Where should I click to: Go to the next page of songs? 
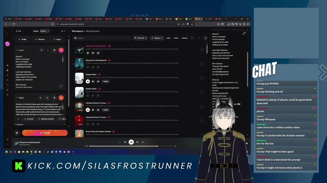205,38
